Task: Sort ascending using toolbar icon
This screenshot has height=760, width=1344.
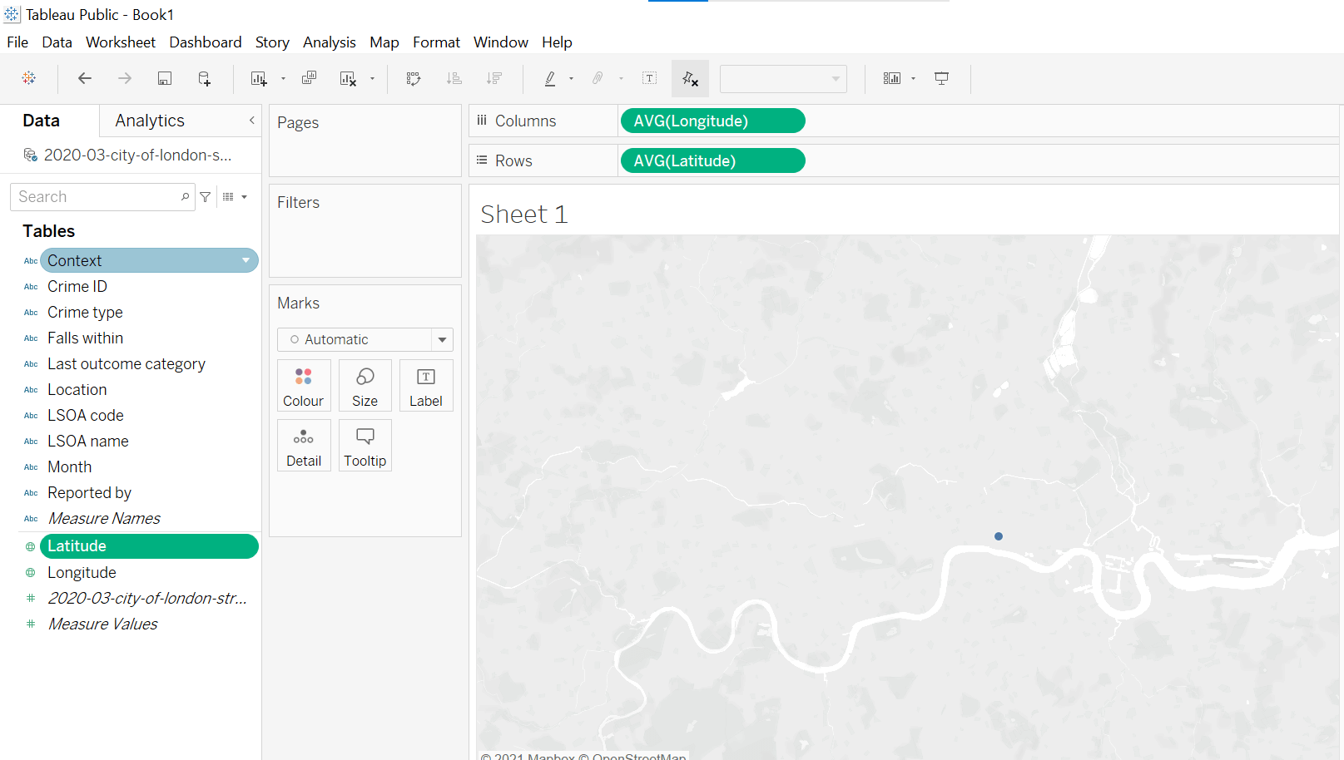Action: (x=454, y=78)
